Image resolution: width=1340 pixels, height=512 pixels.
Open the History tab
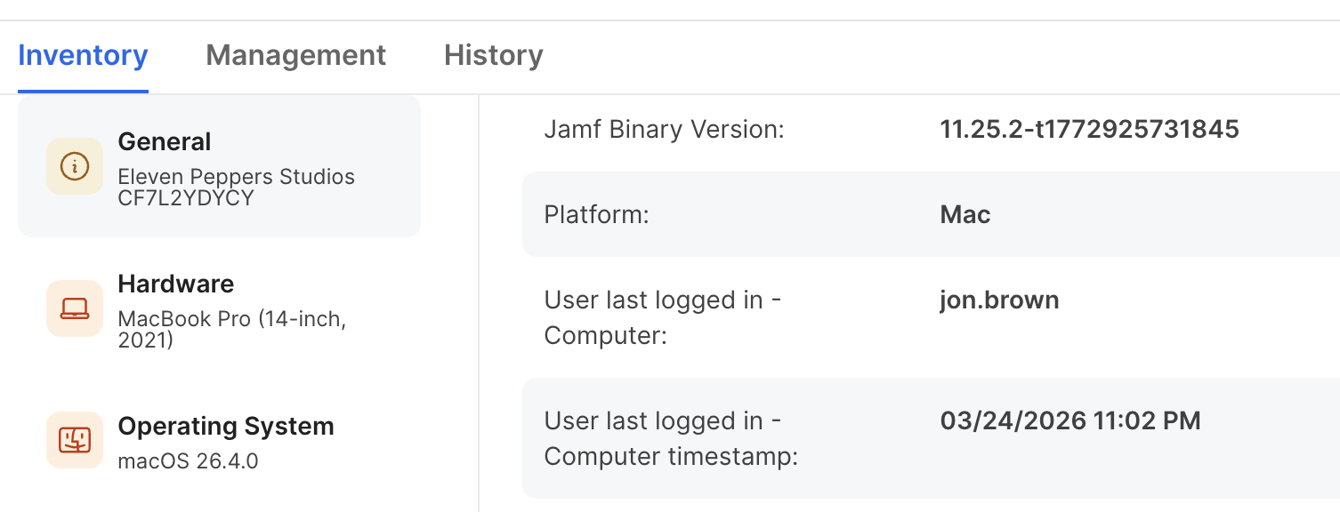point(493,55)
